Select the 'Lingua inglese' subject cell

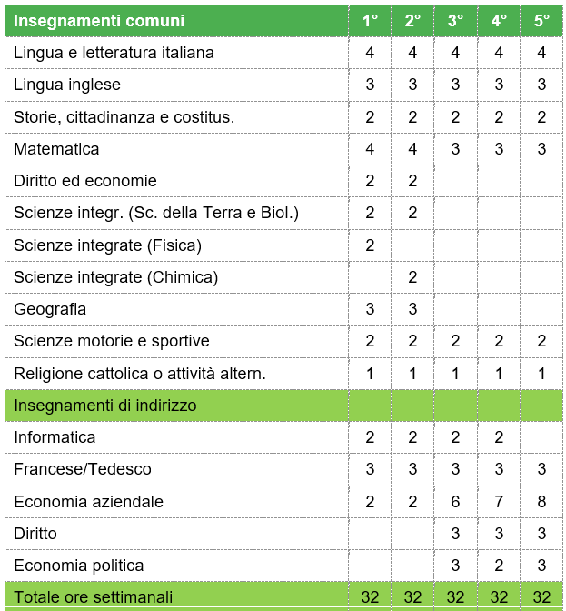pos(67,85)
